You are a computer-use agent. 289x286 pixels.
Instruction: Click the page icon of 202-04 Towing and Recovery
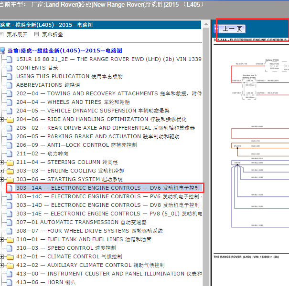10,93
